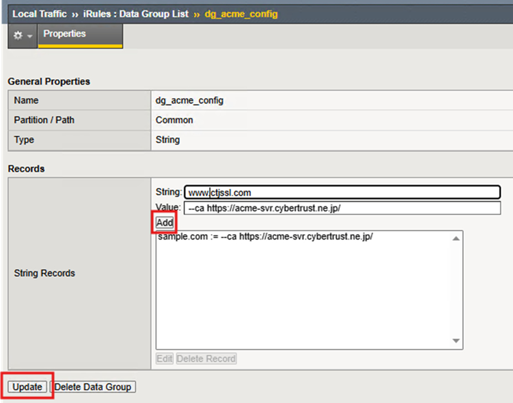Viewport: 513px width, 403px height.
Task: Focus the Value input field
Action: coord(342,208)
